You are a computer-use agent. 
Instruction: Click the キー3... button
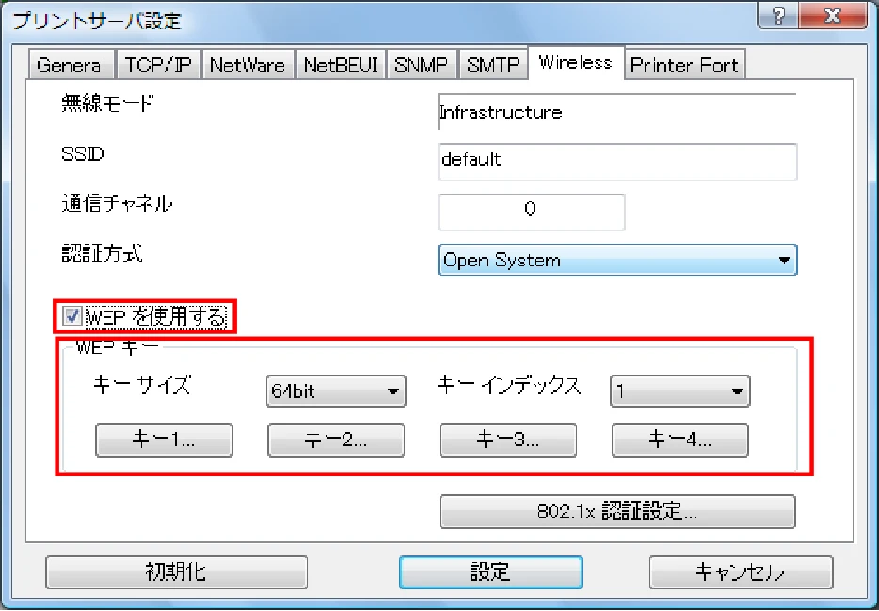[x=508, y=440]
